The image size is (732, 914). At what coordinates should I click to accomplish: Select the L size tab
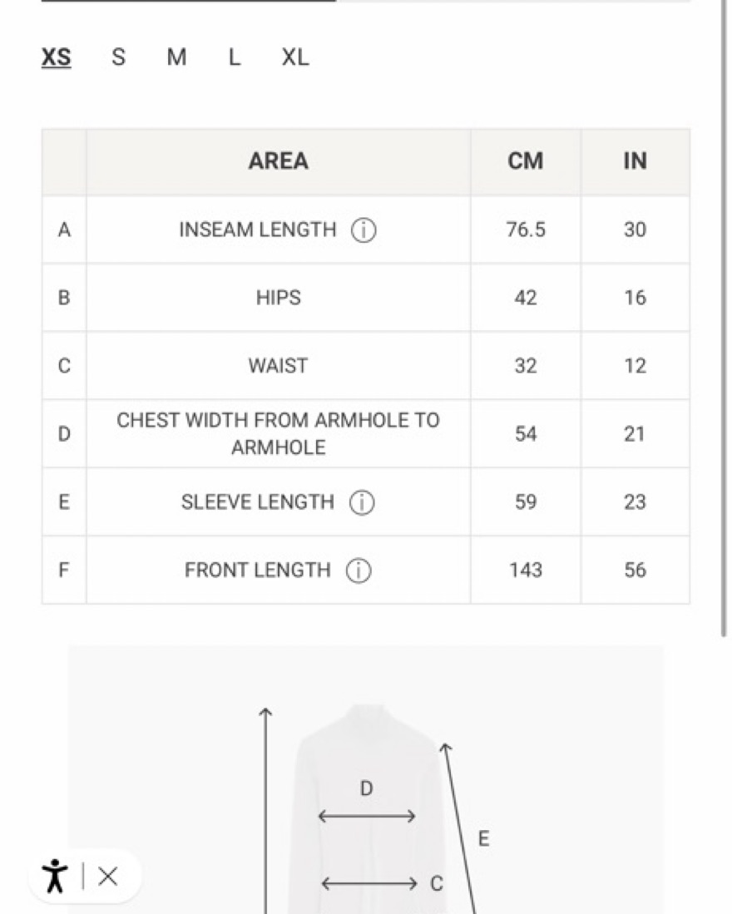(x=235, y=57)
